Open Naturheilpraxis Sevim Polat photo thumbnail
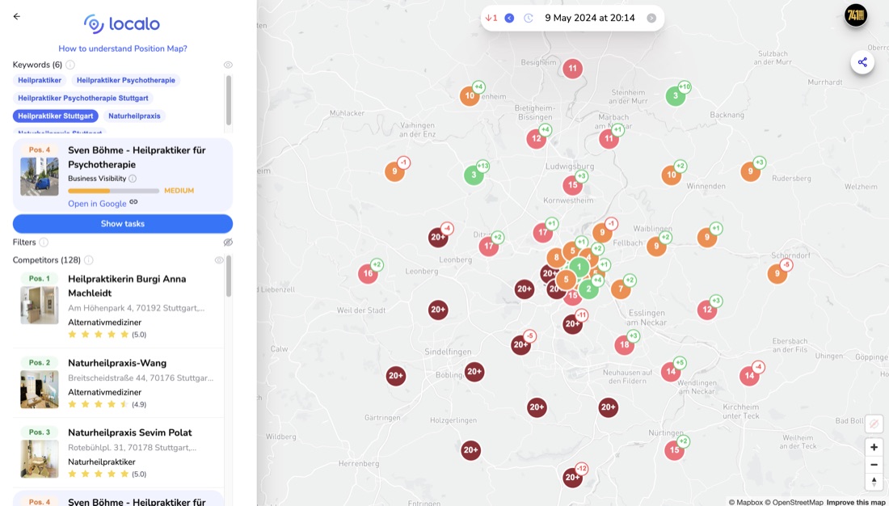 (x=39, y=458)
